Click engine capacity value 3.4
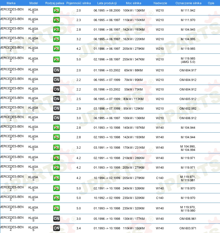The image size is (220, 233). (78, 228)
